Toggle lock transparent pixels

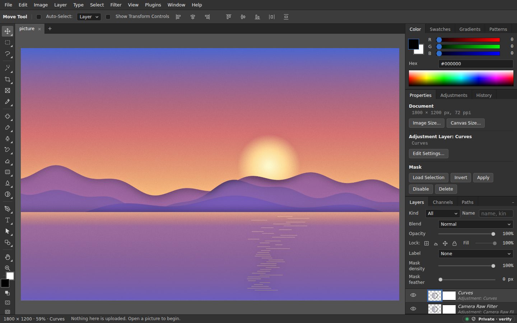(x=427, y=243)
